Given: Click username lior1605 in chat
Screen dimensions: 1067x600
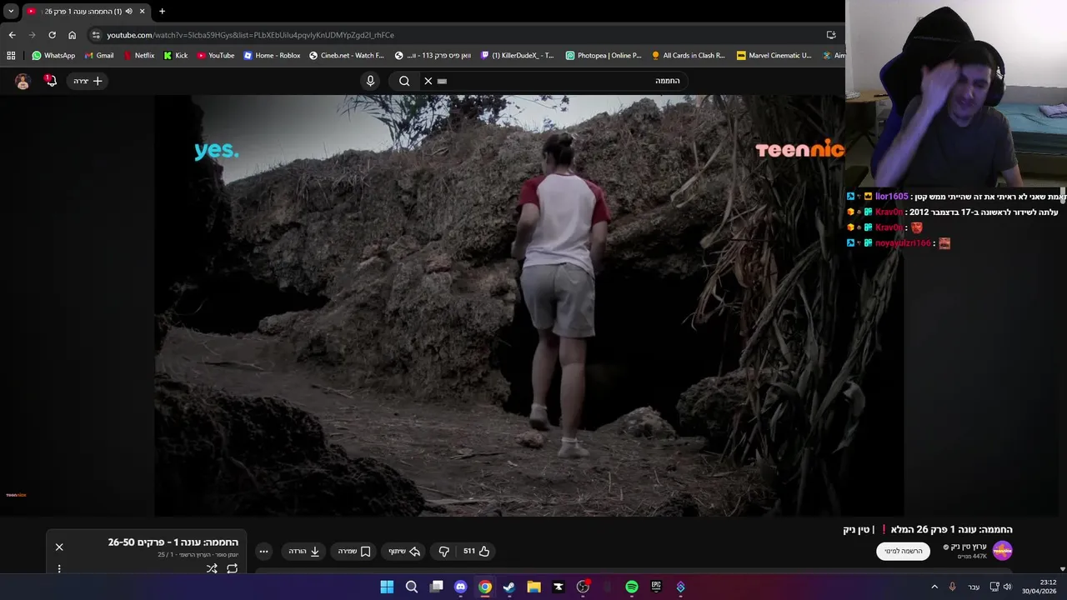Looking at the screenshot, I should pyautogui.click(x=891, y=197).
